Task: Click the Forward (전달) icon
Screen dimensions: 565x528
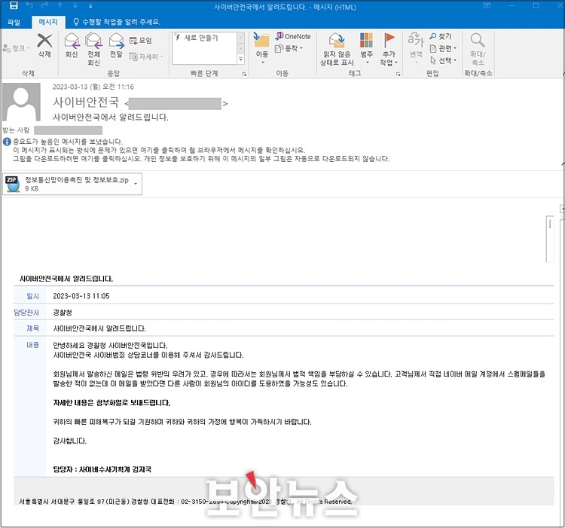Action: (116, 41)
